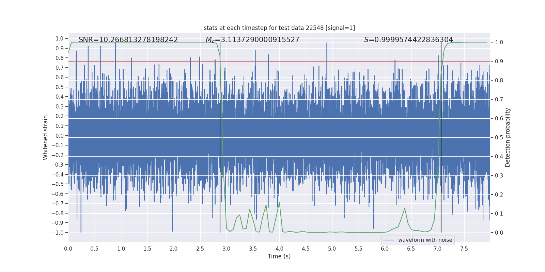Image resolution: width=545 pixels, height=272 pixels.
Task: Click the 7.5 tick label on time axis
Action: 464,249
